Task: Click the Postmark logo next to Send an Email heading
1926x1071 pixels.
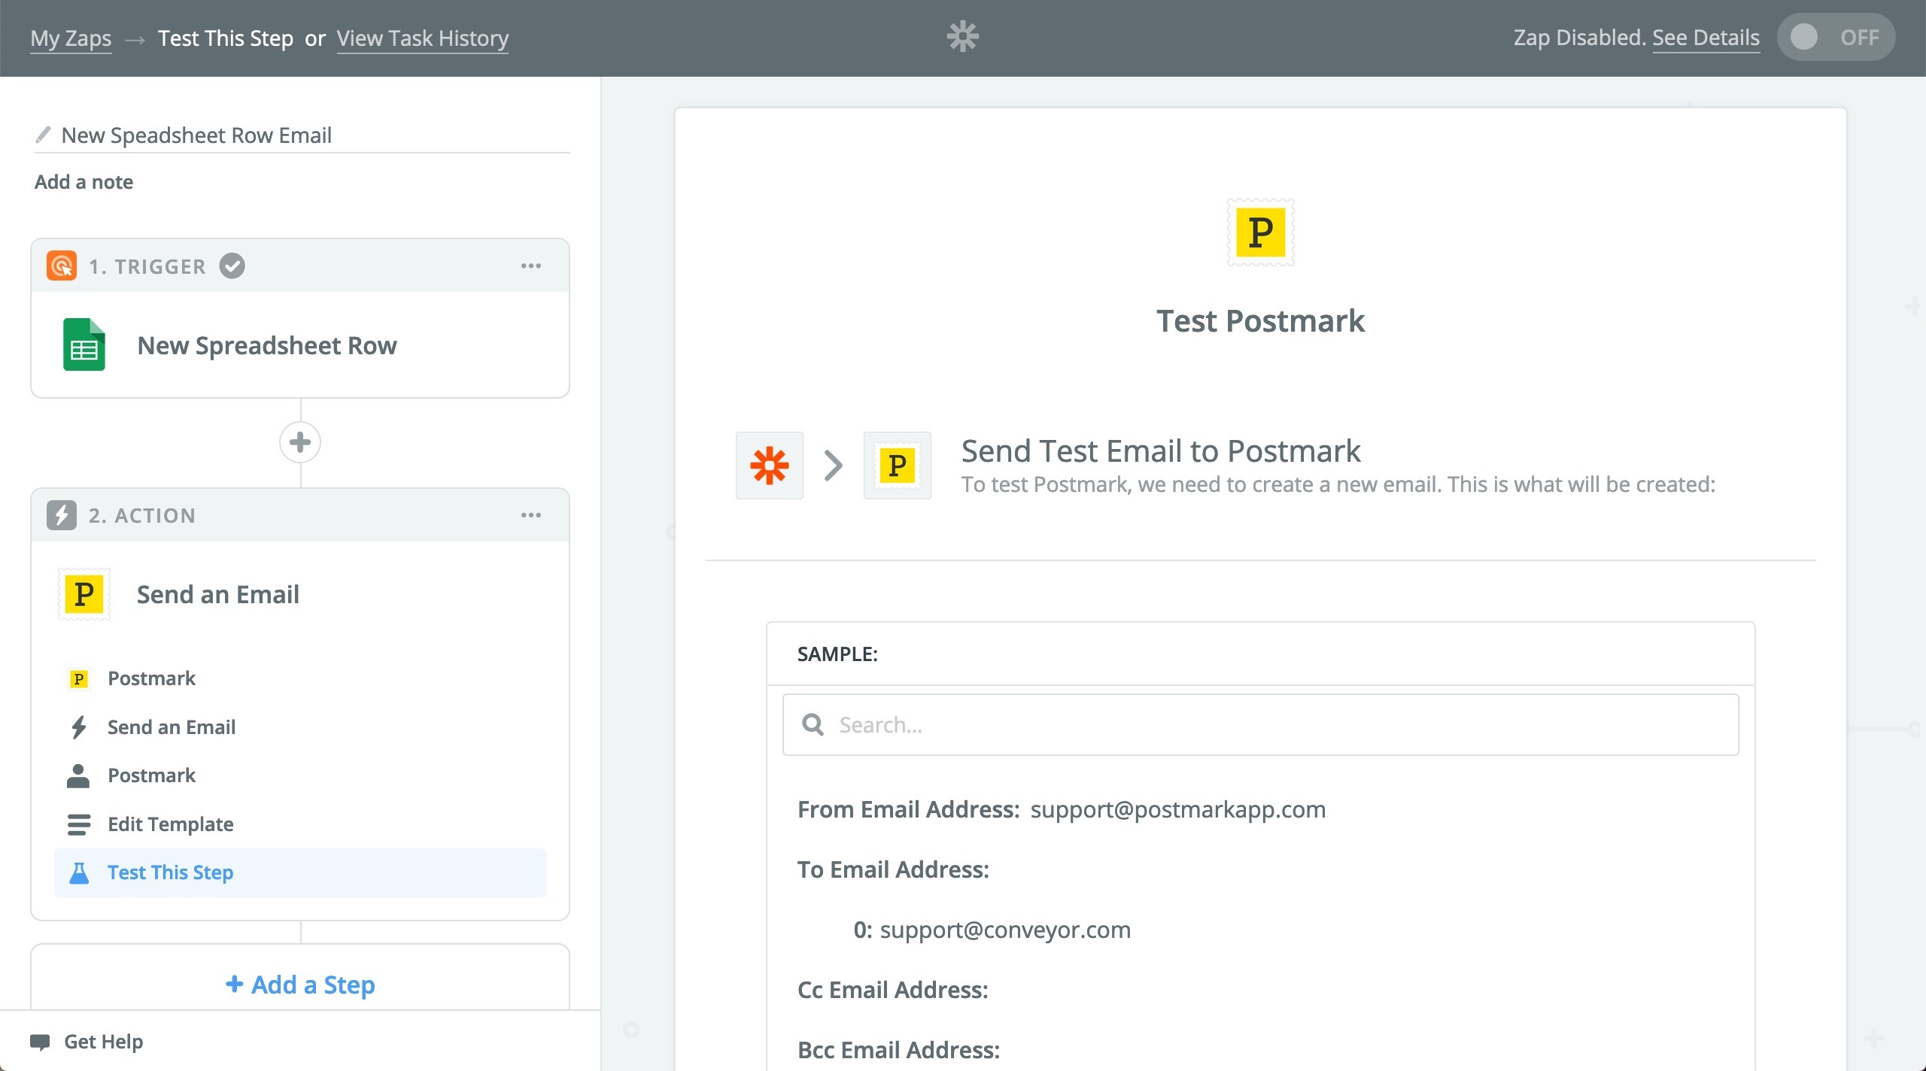Action: [84, 594]
